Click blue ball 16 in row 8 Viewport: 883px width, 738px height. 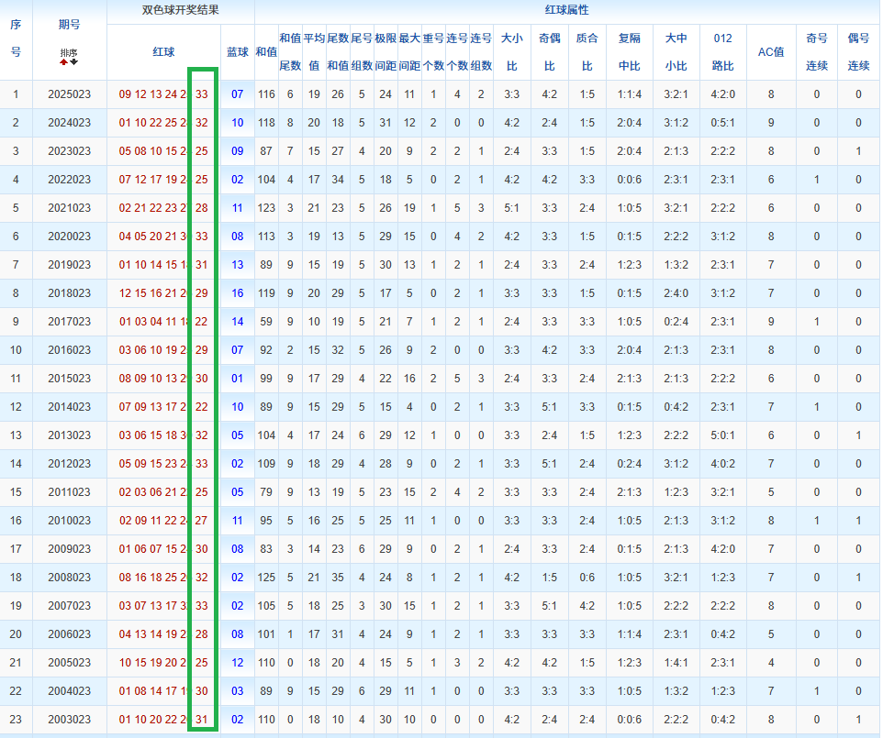point(237,293)
